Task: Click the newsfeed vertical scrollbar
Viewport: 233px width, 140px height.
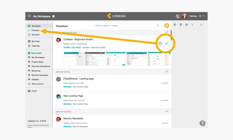Action: 171,35
